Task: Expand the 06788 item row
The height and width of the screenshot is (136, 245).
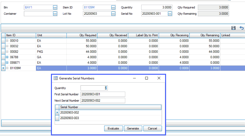Action: tap(7, 57)
